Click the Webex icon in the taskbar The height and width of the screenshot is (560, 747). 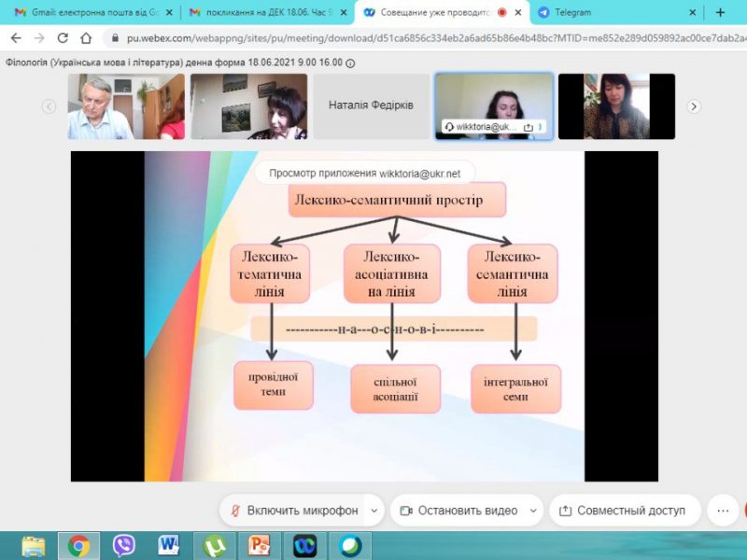tap(304, 545)
